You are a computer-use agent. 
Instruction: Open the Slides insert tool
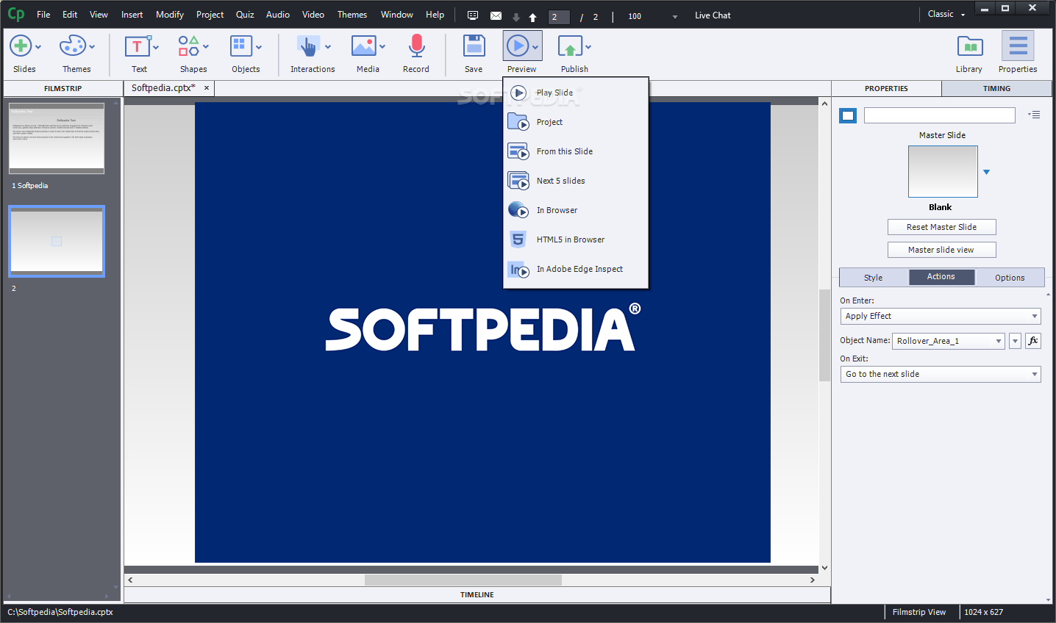coord(21,46)
